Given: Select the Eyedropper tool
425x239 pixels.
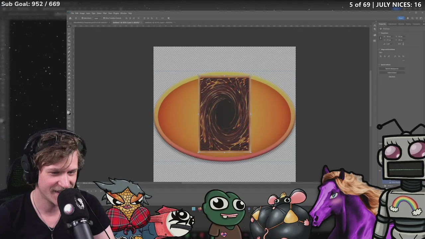Looking at the screenshot, I should 69,48.
